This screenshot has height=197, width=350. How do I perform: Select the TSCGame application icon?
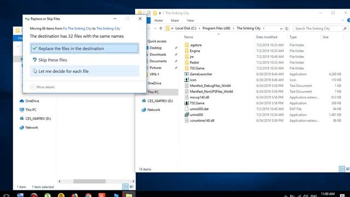[x=186, y=103]
